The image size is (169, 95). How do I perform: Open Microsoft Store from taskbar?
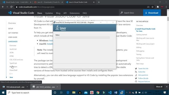[80, 93]
